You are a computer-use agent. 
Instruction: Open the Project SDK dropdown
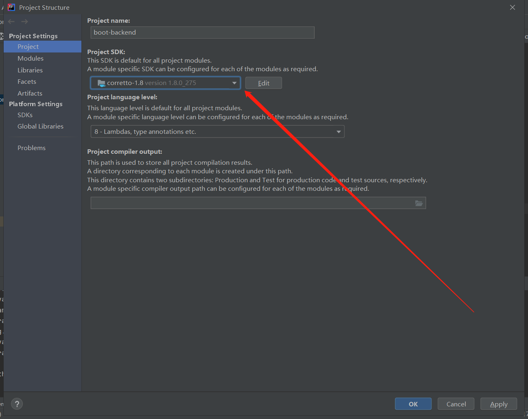point(165,83)
